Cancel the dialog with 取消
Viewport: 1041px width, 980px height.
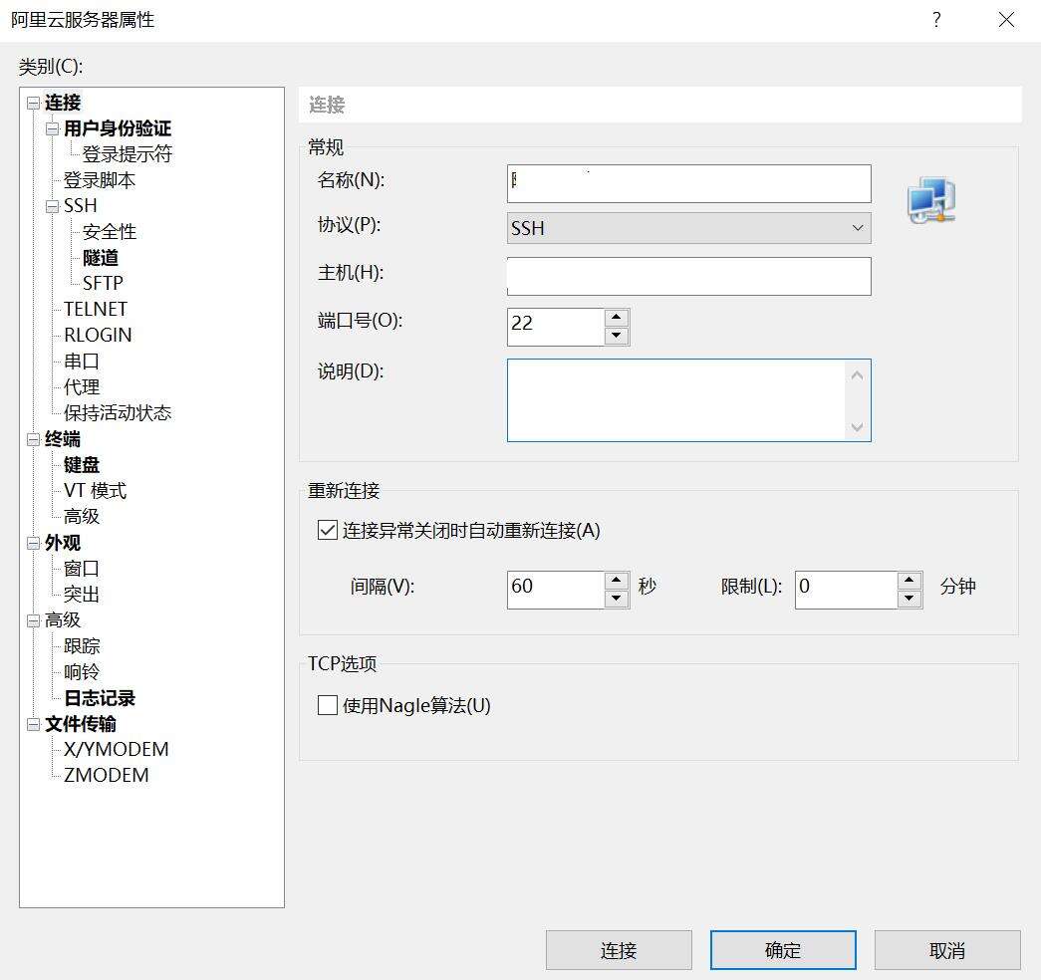click(947, 950)
